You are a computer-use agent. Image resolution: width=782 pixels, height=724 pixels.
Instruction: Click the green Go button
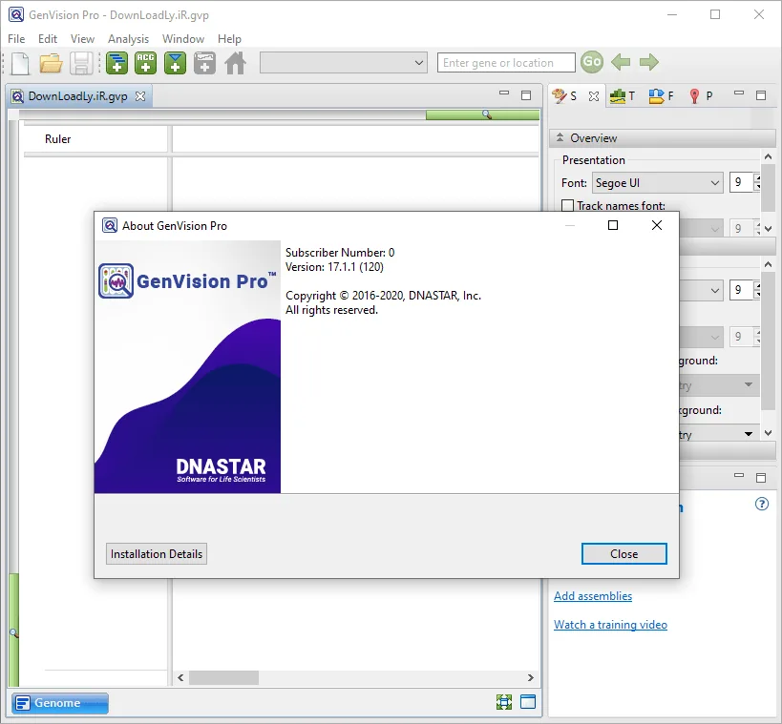(x=592, y=62)
